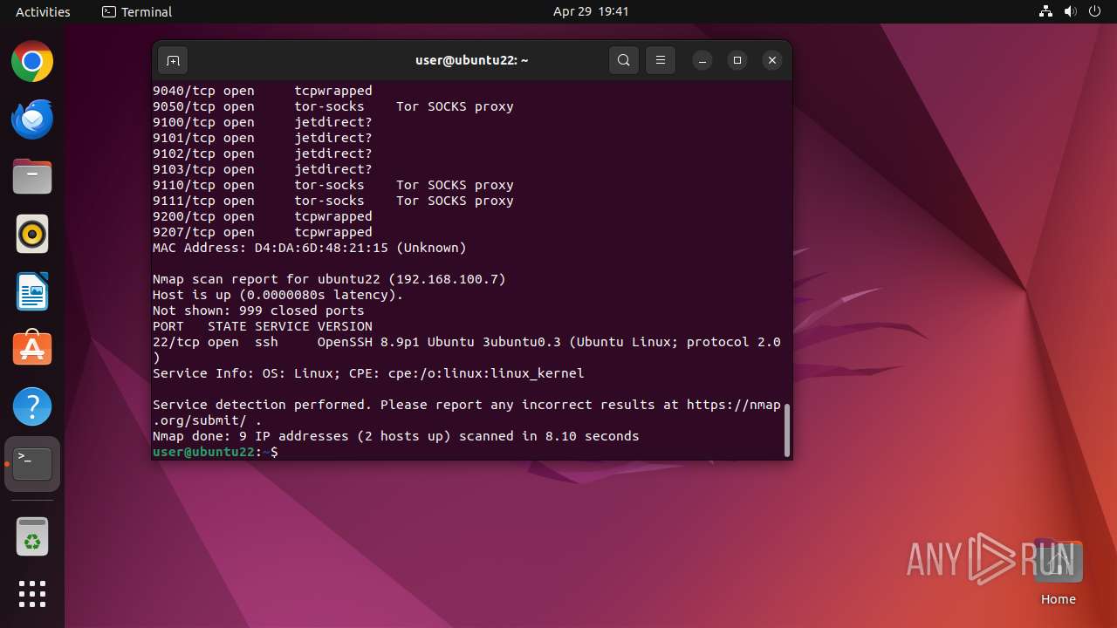
Task: Open the Terminal app menu in top bar
Action: pyautogui.click(x=137, y=11)
